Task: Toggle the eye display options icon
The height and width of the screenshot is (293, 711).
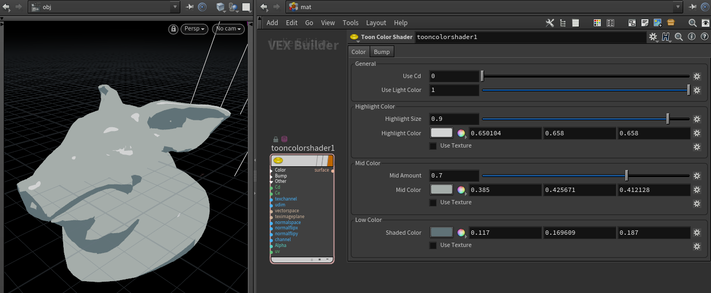Action: click(x=706, y=23)
